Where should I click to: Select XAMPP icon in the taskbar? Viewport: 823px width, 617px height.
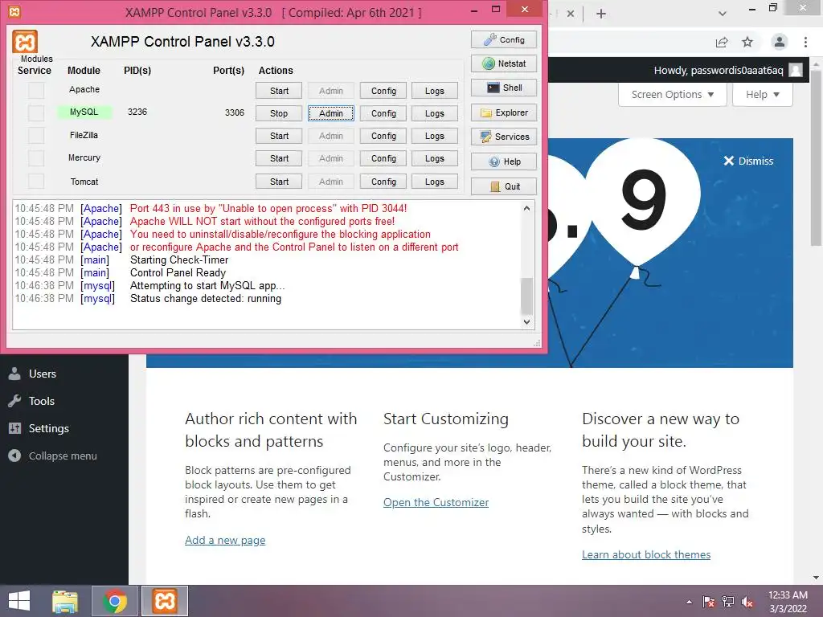[165, 601]
